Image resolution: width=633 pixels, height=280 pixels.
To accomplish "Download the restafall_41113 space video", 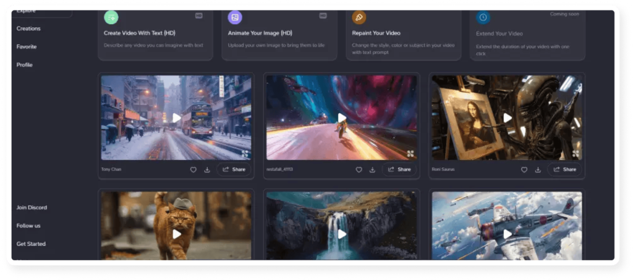I will click(372, 169).
